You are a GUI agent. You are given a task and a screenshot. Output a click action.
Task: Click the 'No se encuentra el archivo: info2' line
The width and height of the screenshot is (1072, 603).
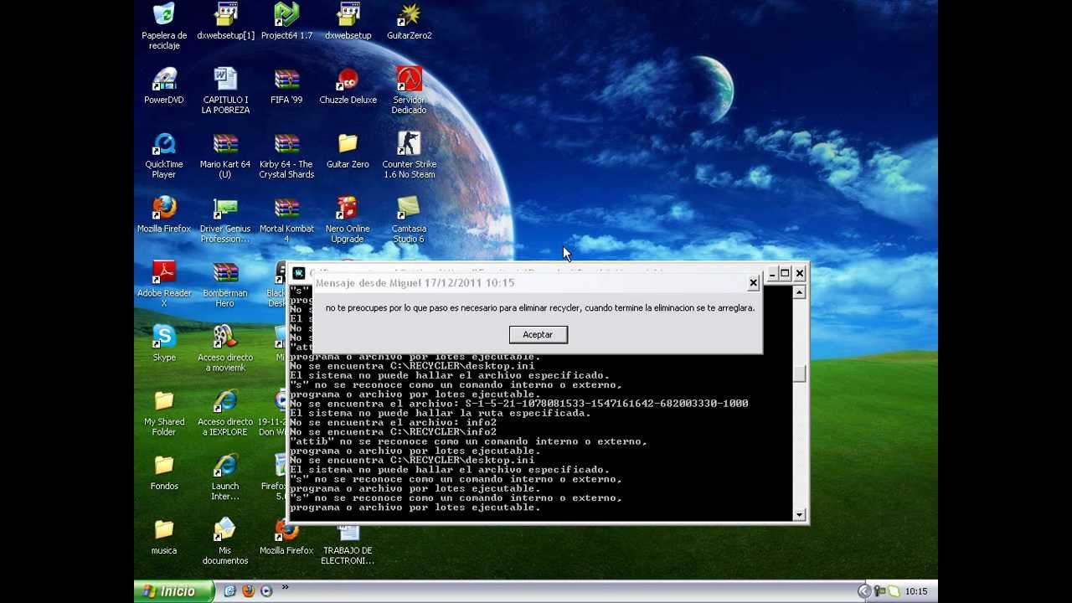[x=393, y=422]
